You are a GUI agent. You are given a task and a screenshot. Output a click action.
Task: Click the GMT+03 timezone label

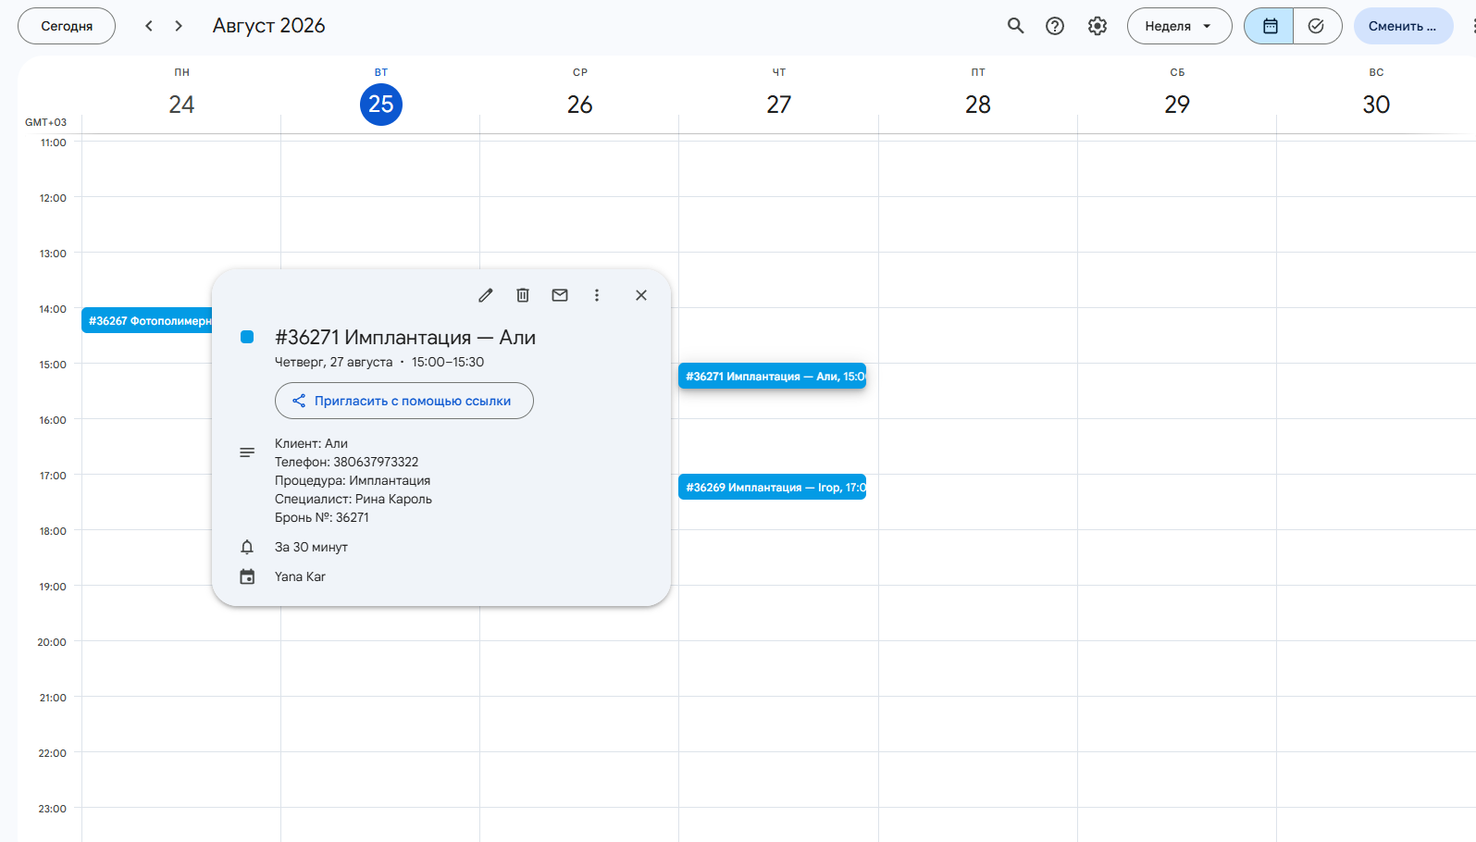click(45, 122)
